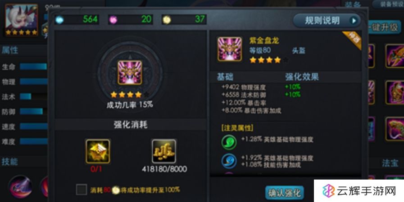Viewport: 404px width, 202px height.
Task: Click the yellow enhancement stone material icon
Action: pos(98,151)
